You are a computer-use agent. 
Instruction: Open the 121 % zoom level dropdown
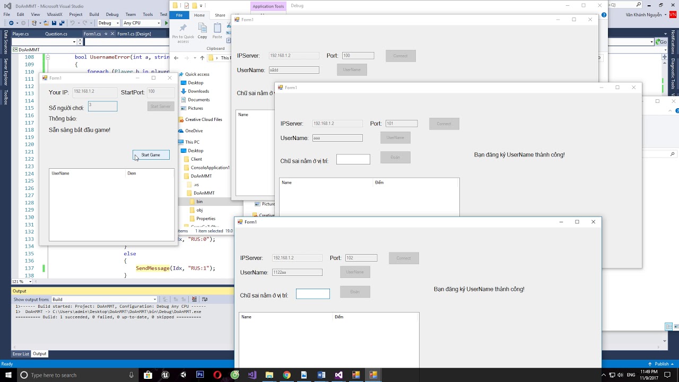(x=21, y=282)
